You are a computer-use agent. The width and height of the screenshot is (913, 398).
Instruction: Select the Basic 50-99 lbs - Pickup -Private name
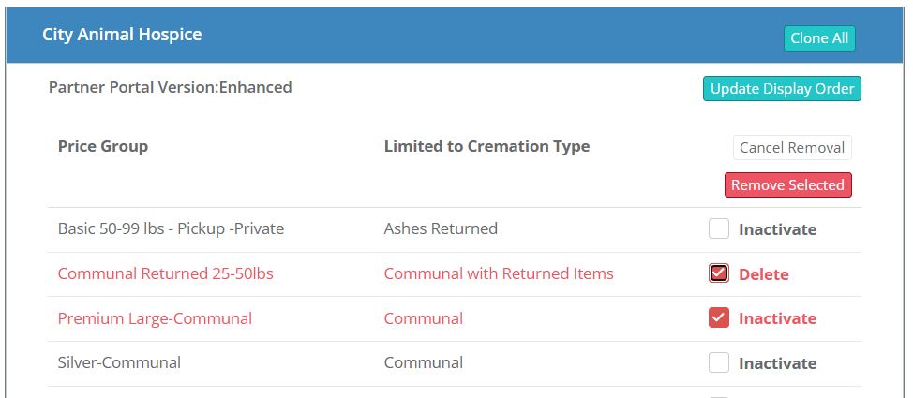coord(171,228)
